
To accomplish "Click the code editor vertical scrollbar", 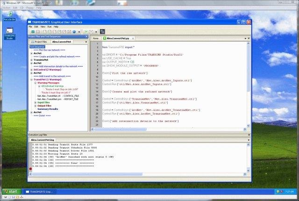I will click(x=248, y=84).
